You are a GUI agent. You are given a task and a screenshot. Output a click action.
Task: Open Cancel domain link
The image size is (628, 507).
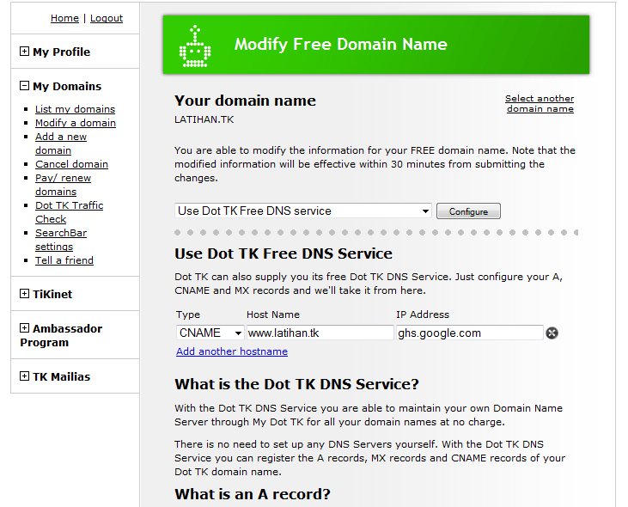click(x=71, y=164)
